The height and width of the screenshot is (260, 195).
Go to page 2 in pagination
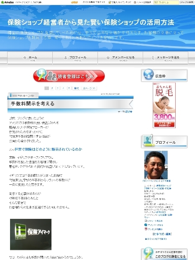(52, 88)
